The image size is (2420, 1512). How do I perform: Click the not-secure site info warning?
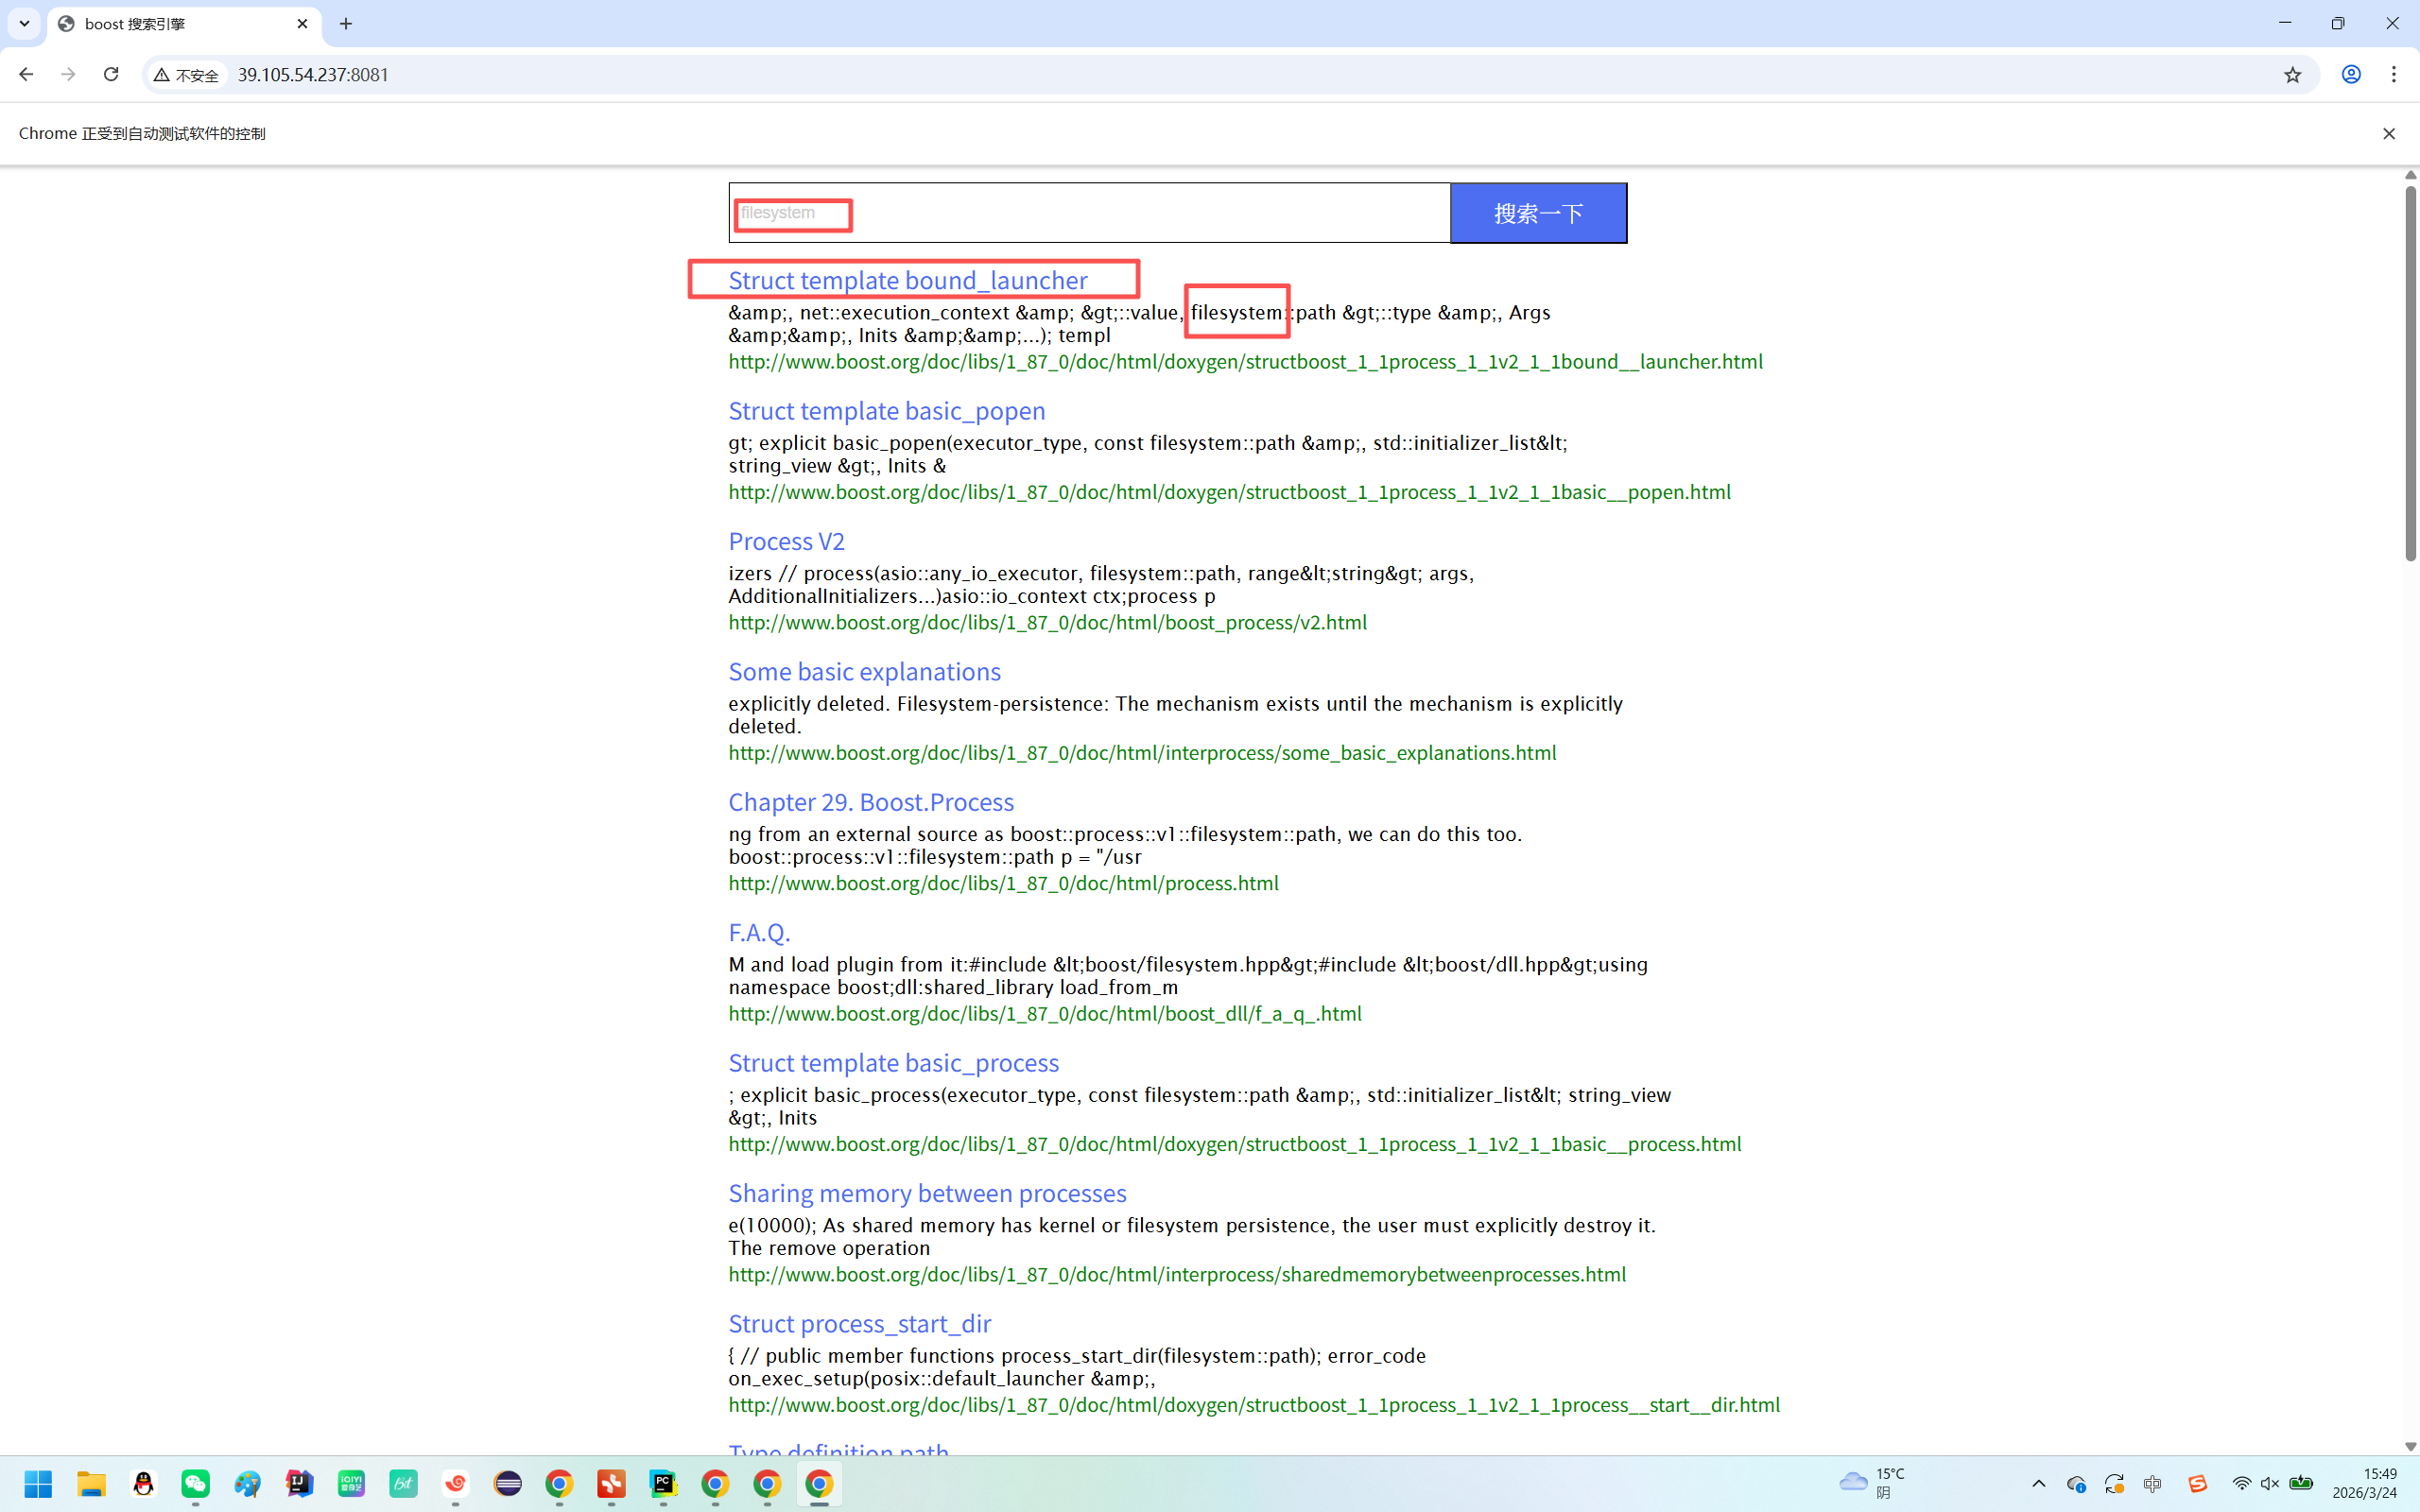(187, 75)
